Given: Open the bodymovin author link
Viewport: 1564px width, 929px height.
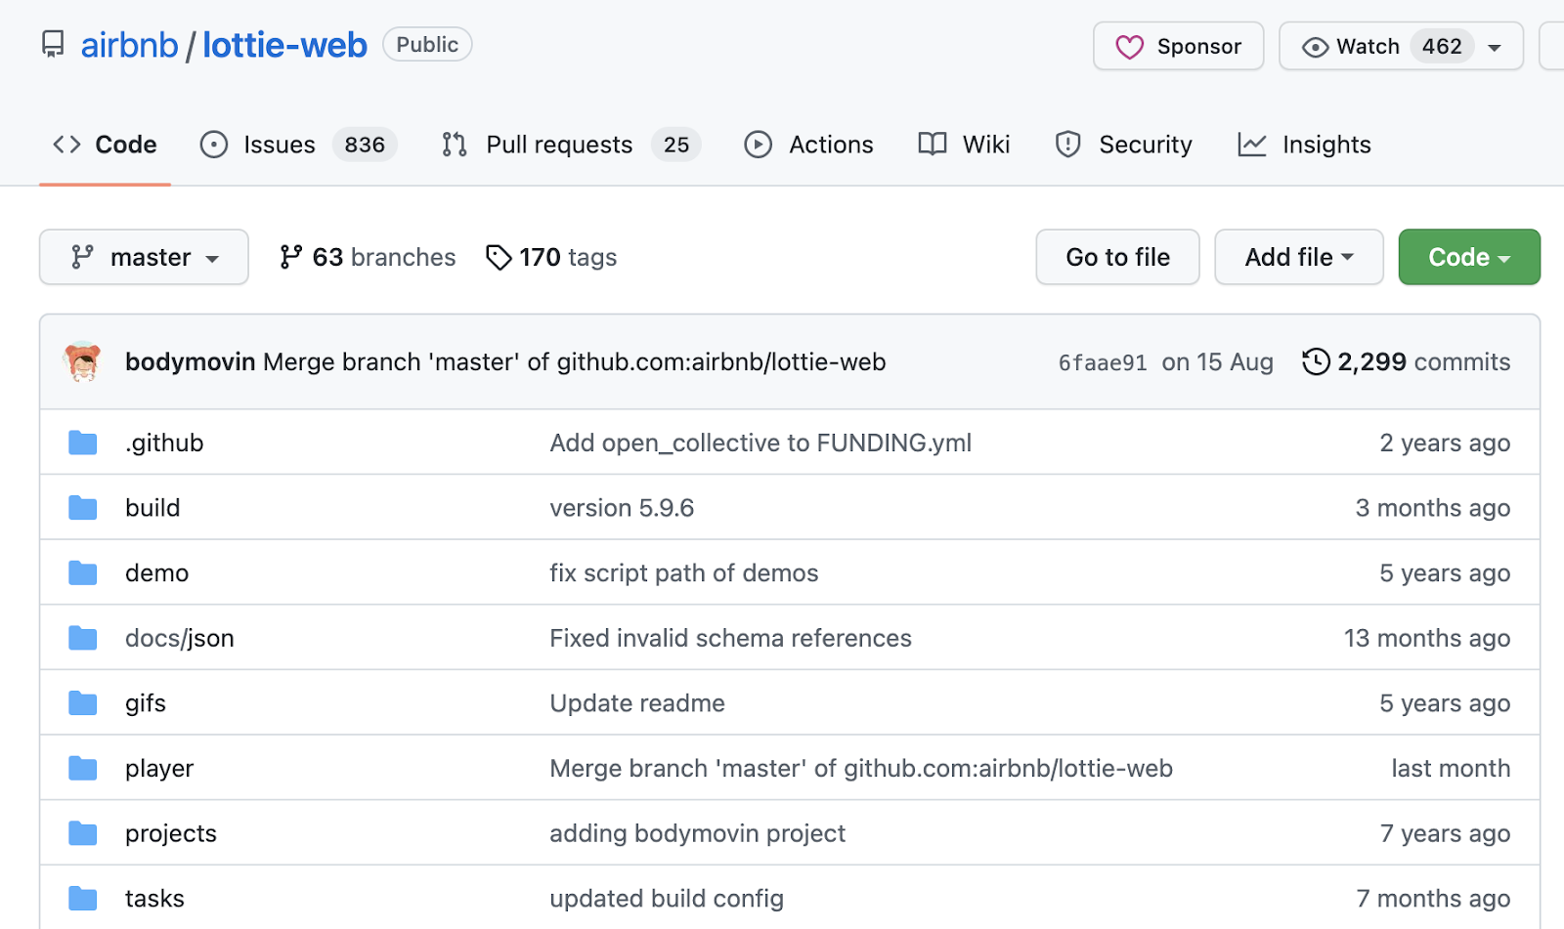Looking at the screenshot, I should tap(190, 361).
